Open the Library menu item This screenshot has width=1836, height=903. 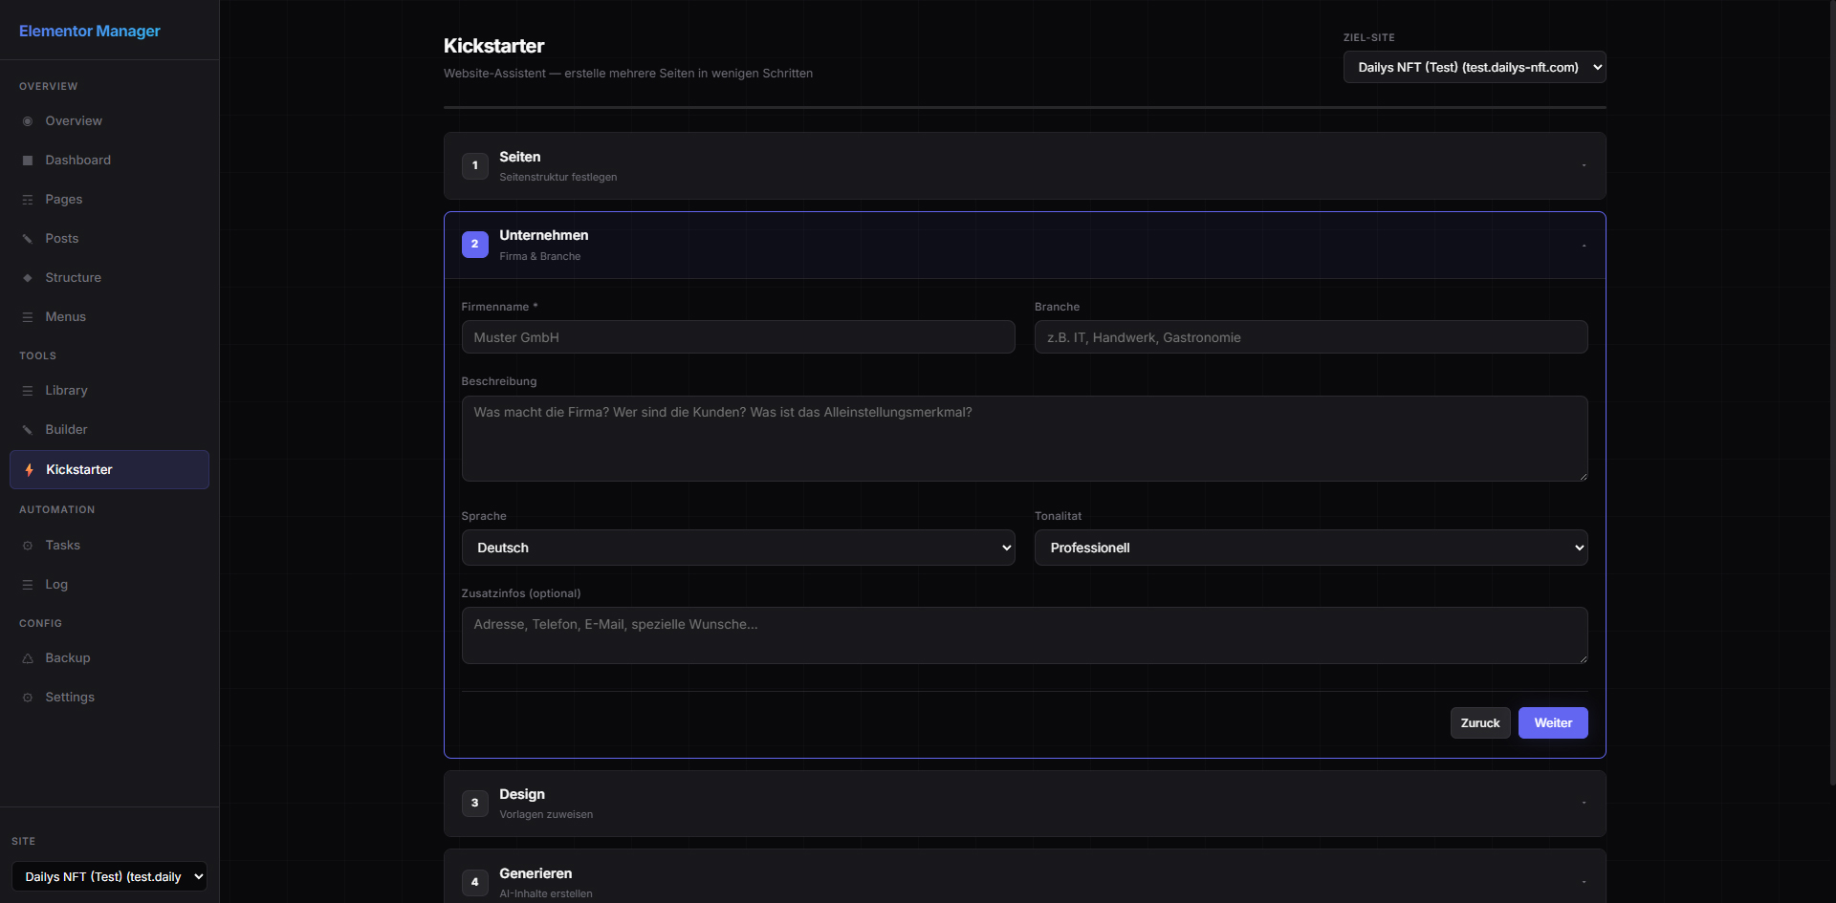tap(66, 391)
